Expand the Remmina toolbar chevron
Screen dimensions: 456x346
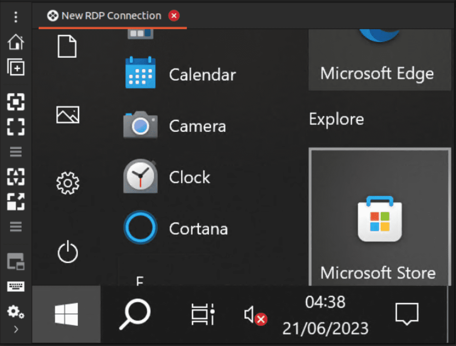pyautogui.click(x=16, y=330)
